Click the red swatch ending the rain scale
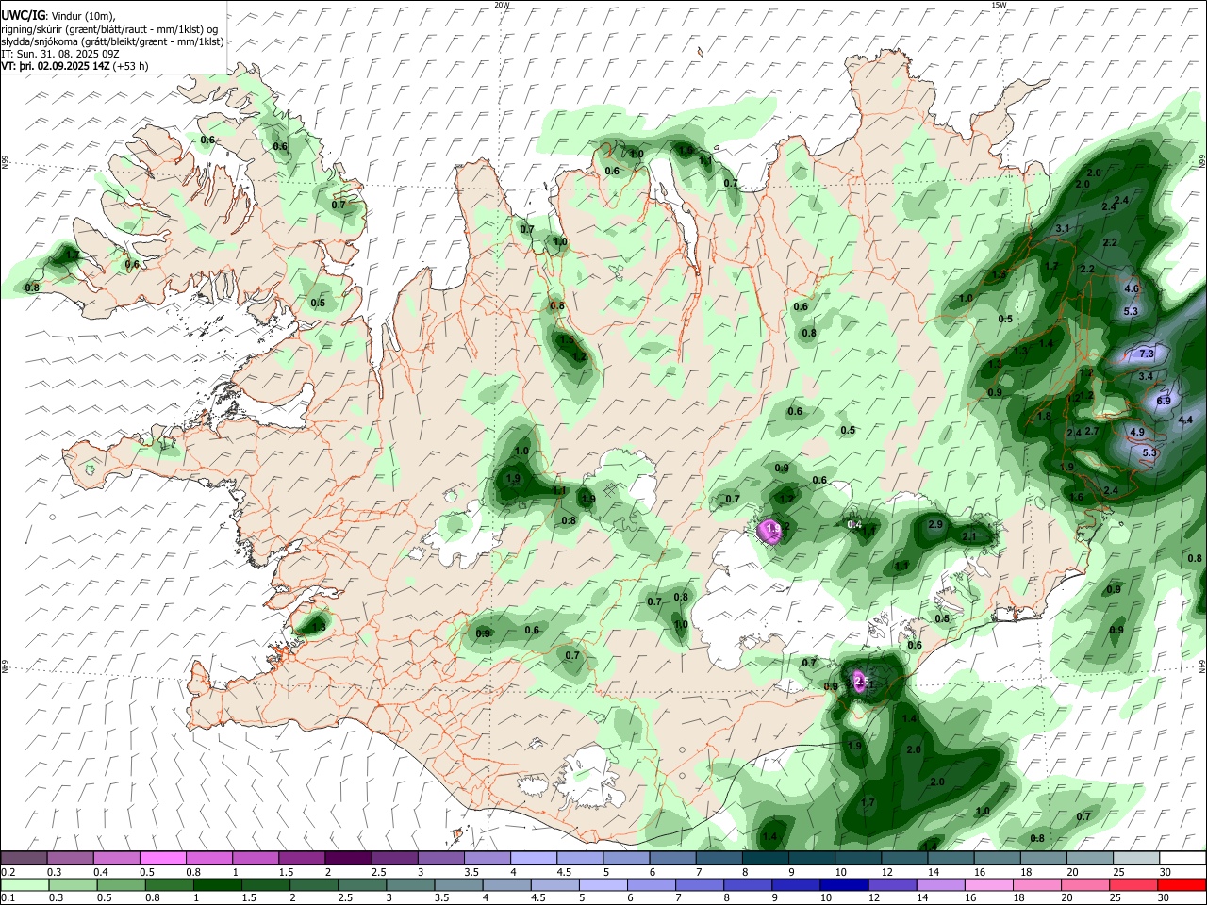The width and height of the screenshot is (1207, 905). click(x=1182, y=884)
